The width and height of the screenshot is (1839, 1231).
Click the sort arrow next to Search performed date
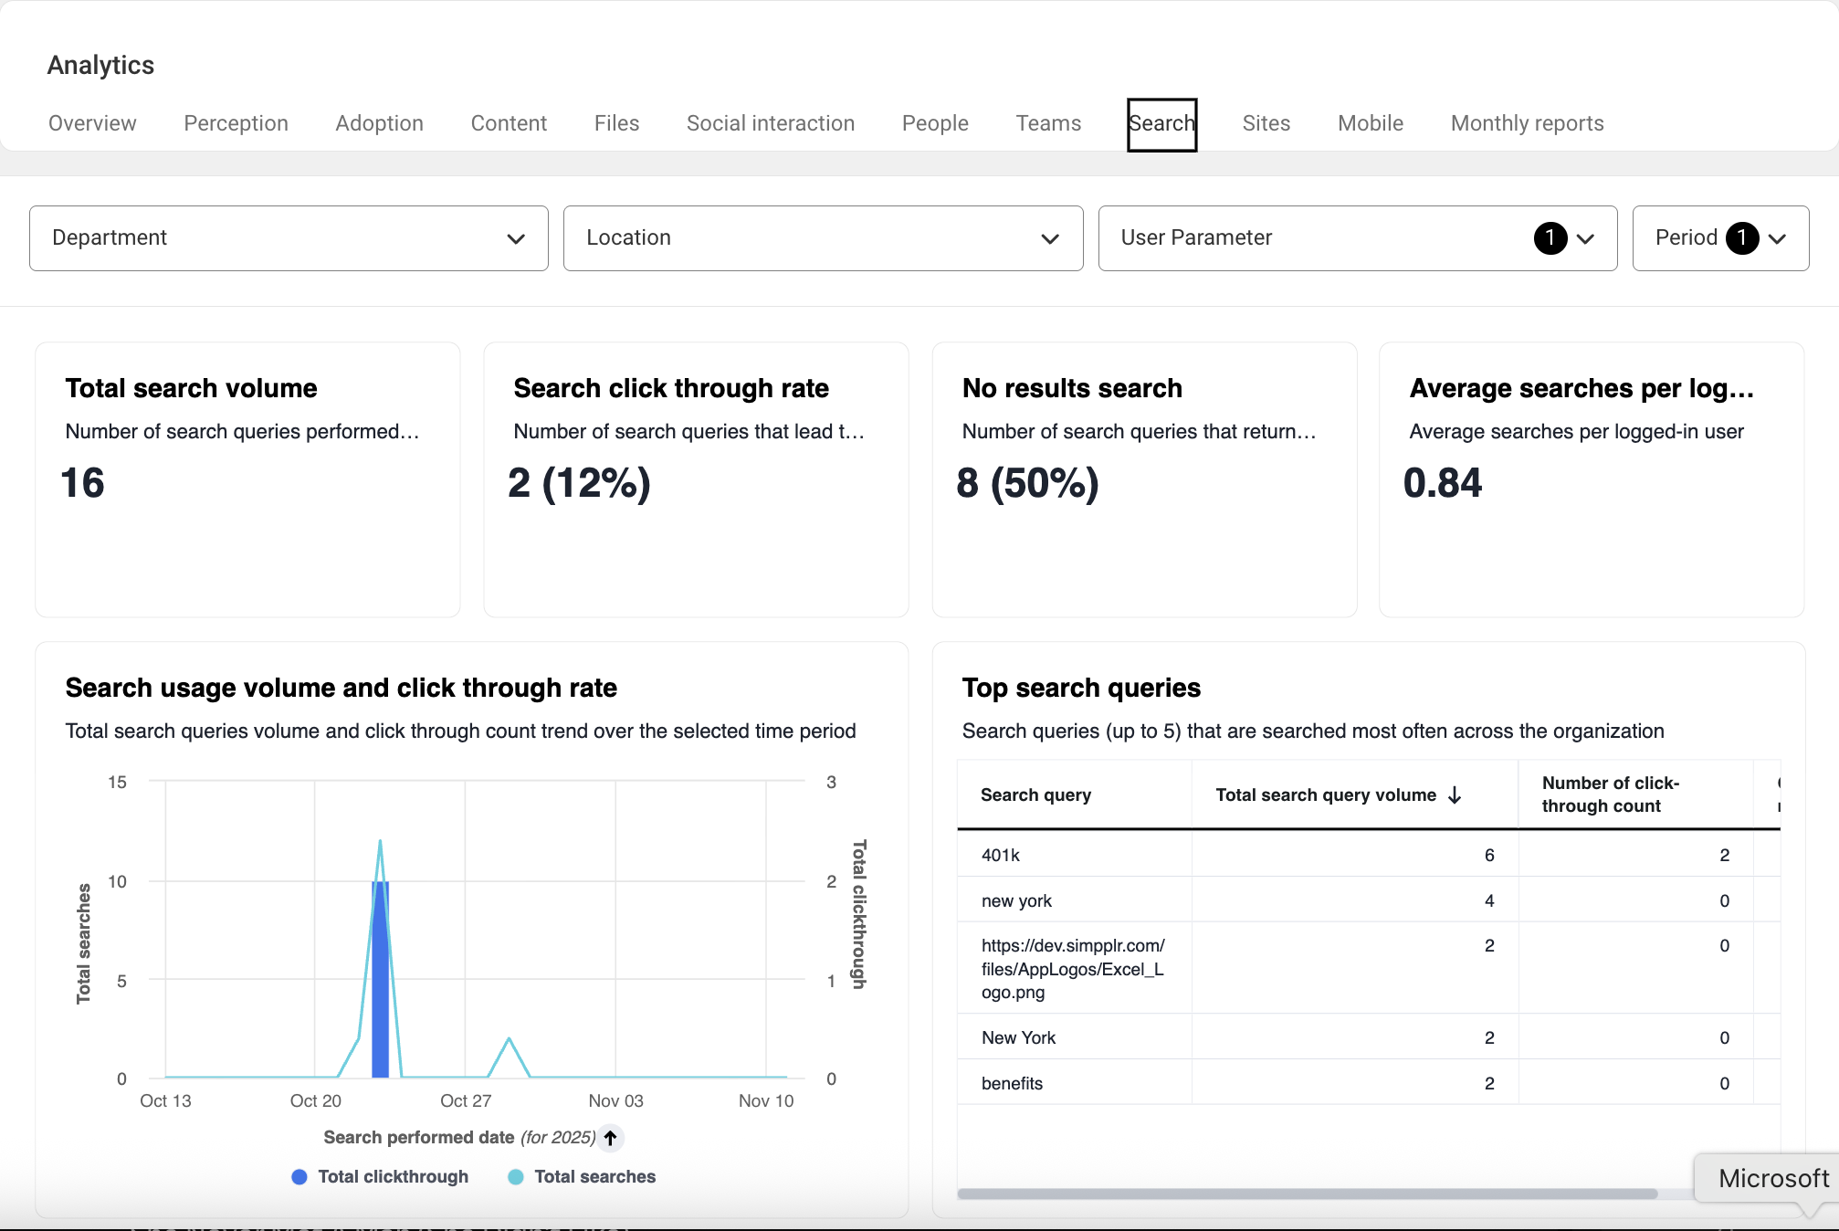pyautogui.click(x=611, y=1137)
